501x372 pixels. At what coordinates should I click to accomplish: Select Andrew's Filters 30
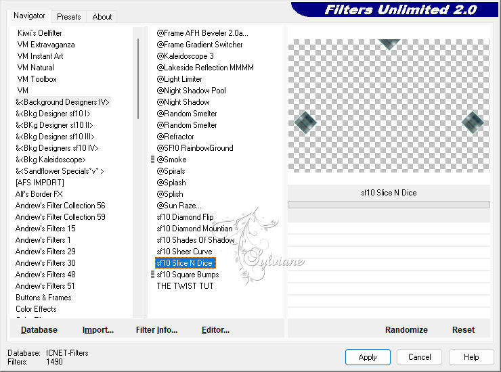[45, 263]
